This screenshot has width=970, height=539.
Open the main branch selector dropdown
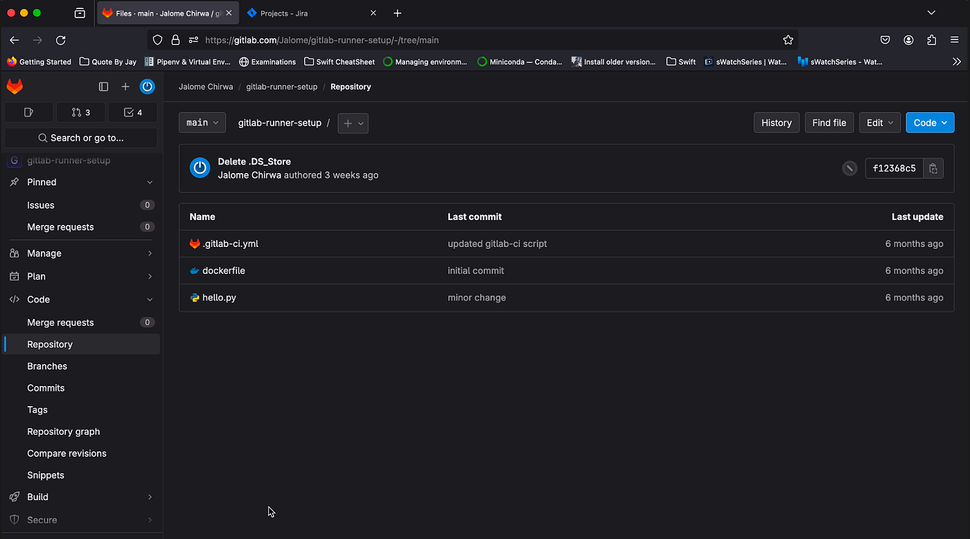coord(202,122)
